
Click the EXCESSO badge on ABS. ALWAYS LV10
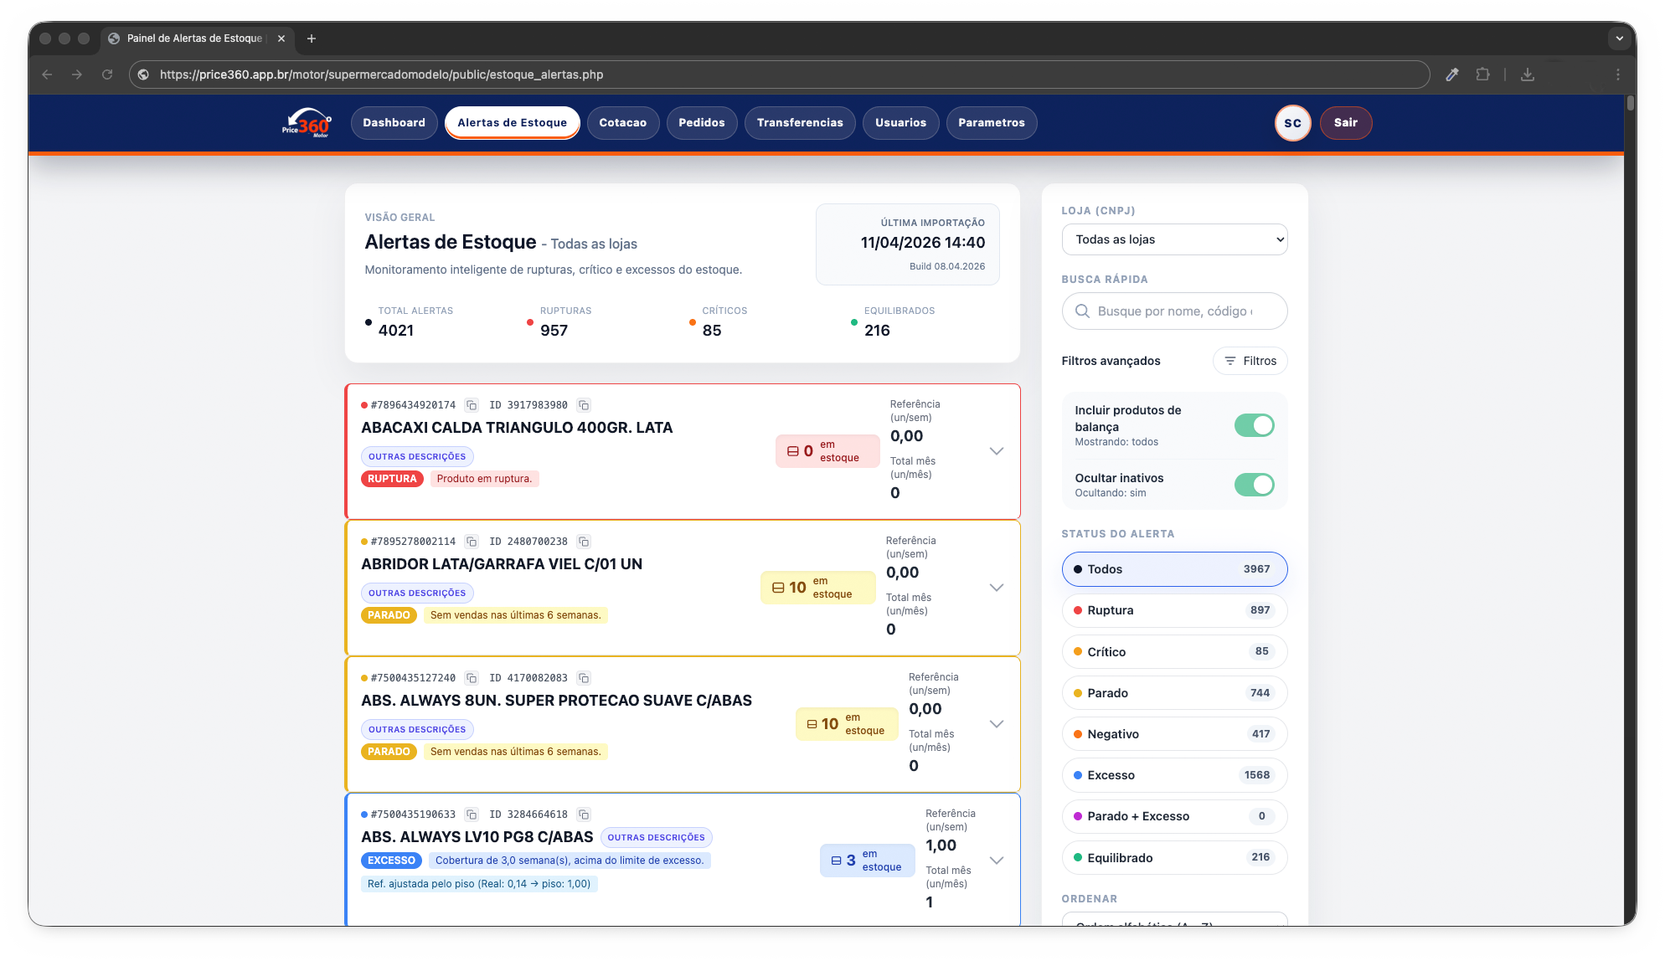391,861
